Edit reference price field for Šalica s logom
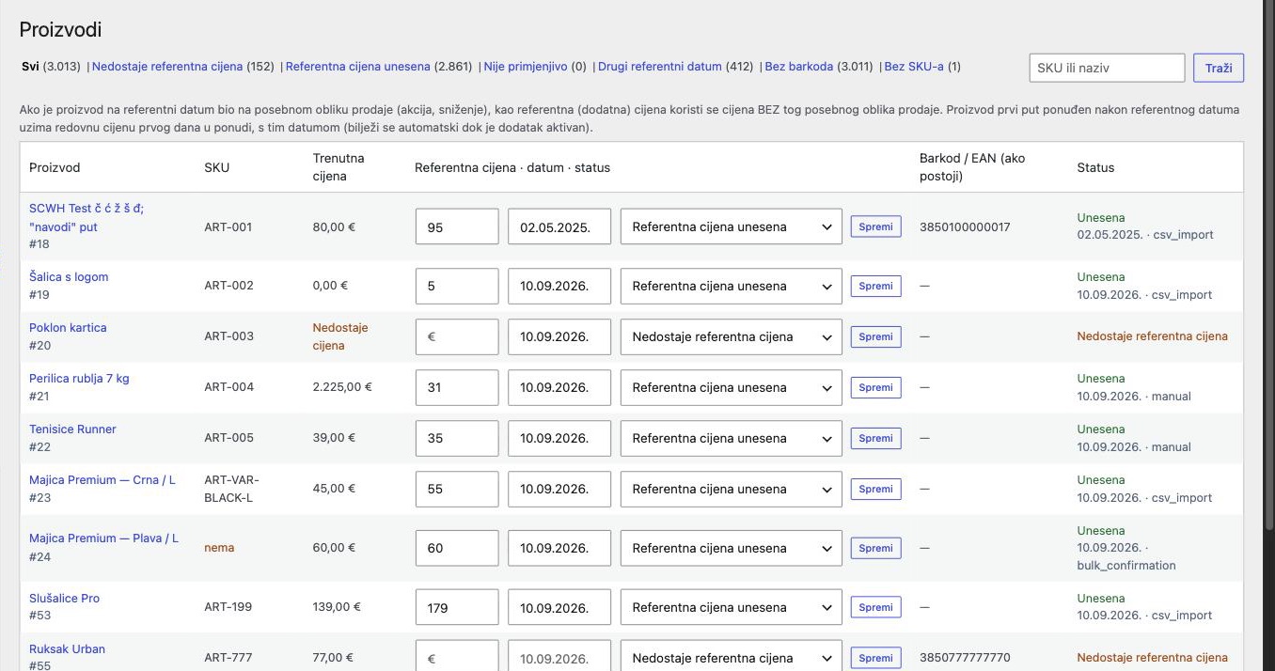Image resolution: width=1275 pixels, height=671 pixels. (457, 286)
